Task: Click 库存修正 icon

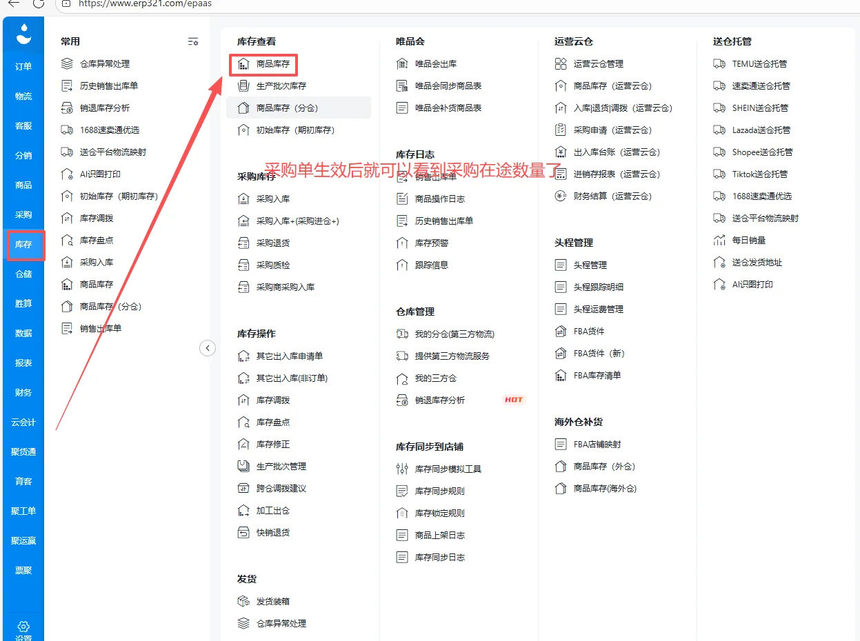Action: (243, 445)
